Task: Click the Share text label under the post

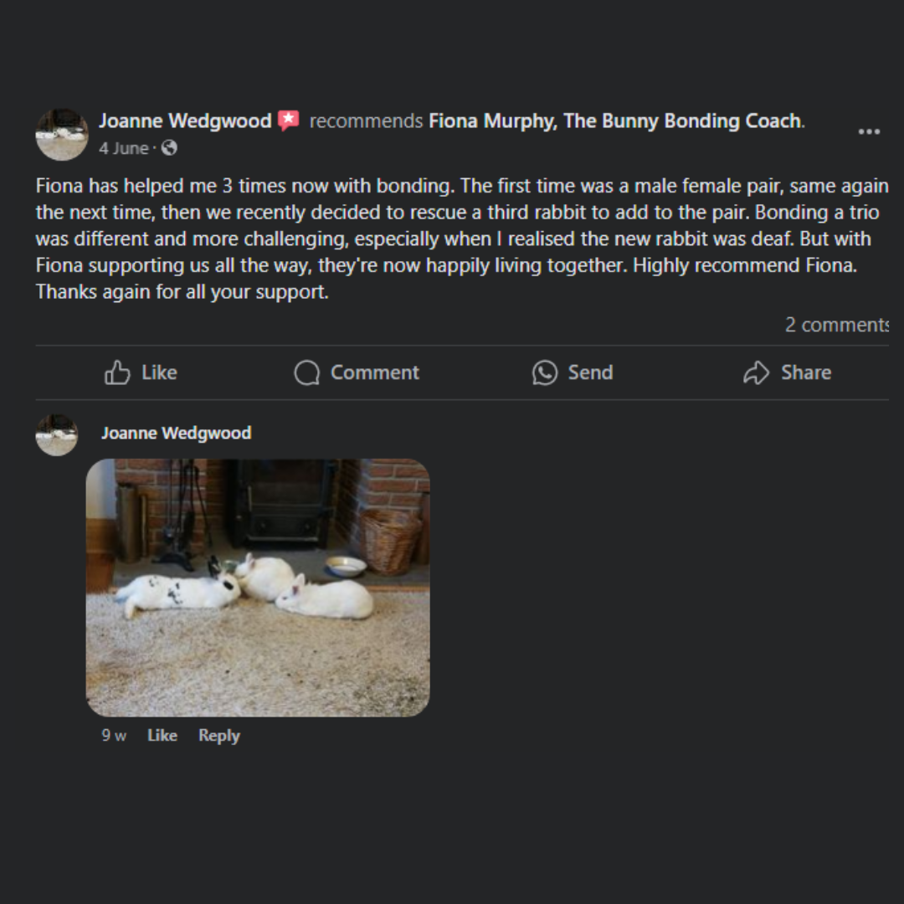Action: (805, 372)
